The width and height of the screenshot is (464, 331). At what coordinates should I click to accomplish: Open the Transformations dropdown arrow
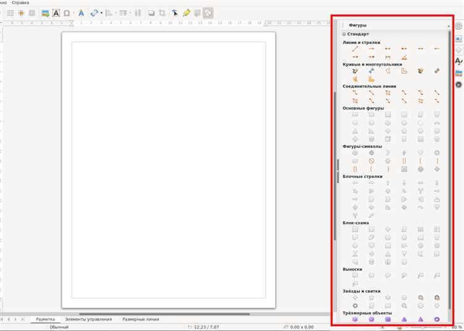[x=101, y=13]
